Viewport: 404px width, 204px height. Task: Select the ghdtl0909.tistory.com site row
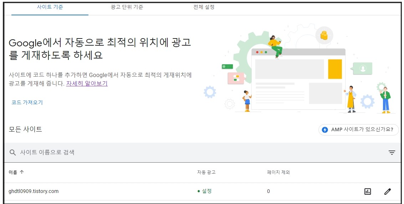click(202, 192)
